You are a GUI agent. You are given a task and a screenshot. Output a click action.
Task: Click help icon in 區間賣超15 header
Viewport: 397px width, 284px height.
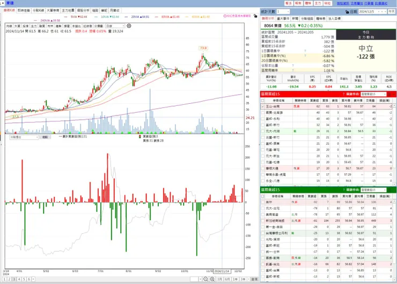[343, 190]
